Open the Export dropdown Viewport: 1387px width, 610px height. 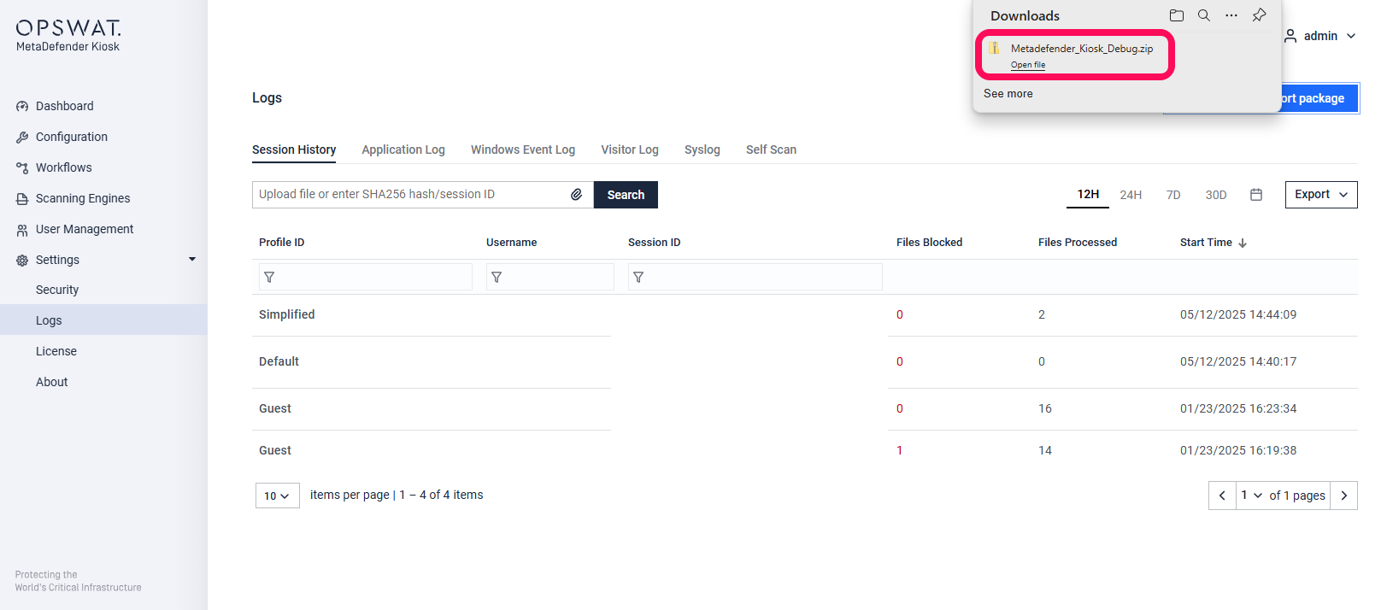tap(1321, 195)
